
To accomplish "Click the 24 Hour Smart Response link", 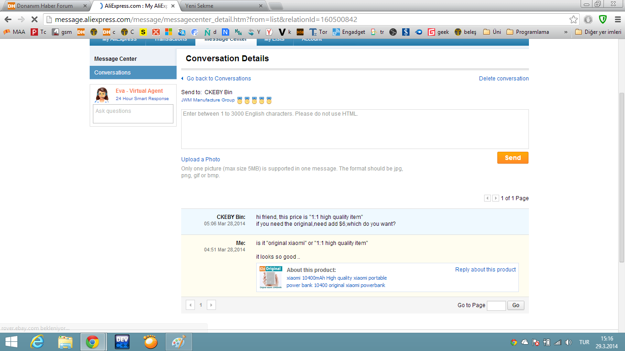I will pyautogui.click(x=142, y=99).
